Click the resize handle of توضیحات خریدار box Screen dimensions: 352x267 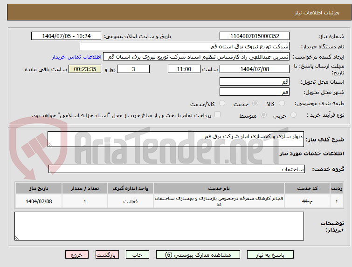(x=17, y=238)
